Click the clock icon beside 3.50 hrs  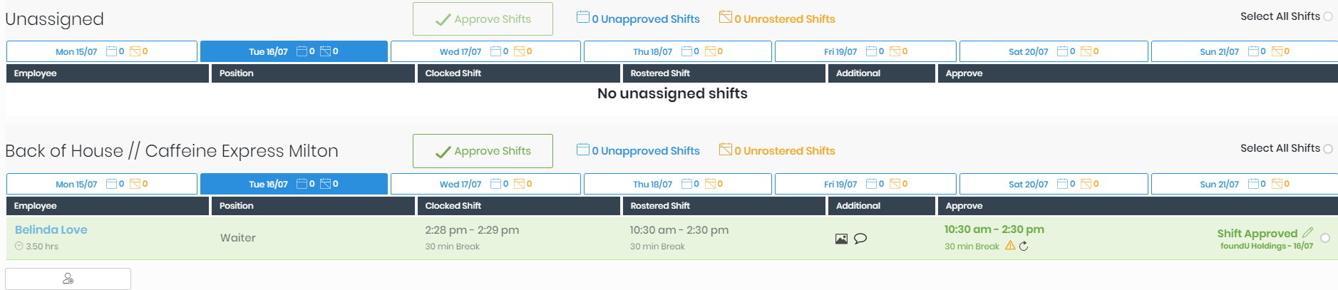pyautogui.click(x=19, y=247)
